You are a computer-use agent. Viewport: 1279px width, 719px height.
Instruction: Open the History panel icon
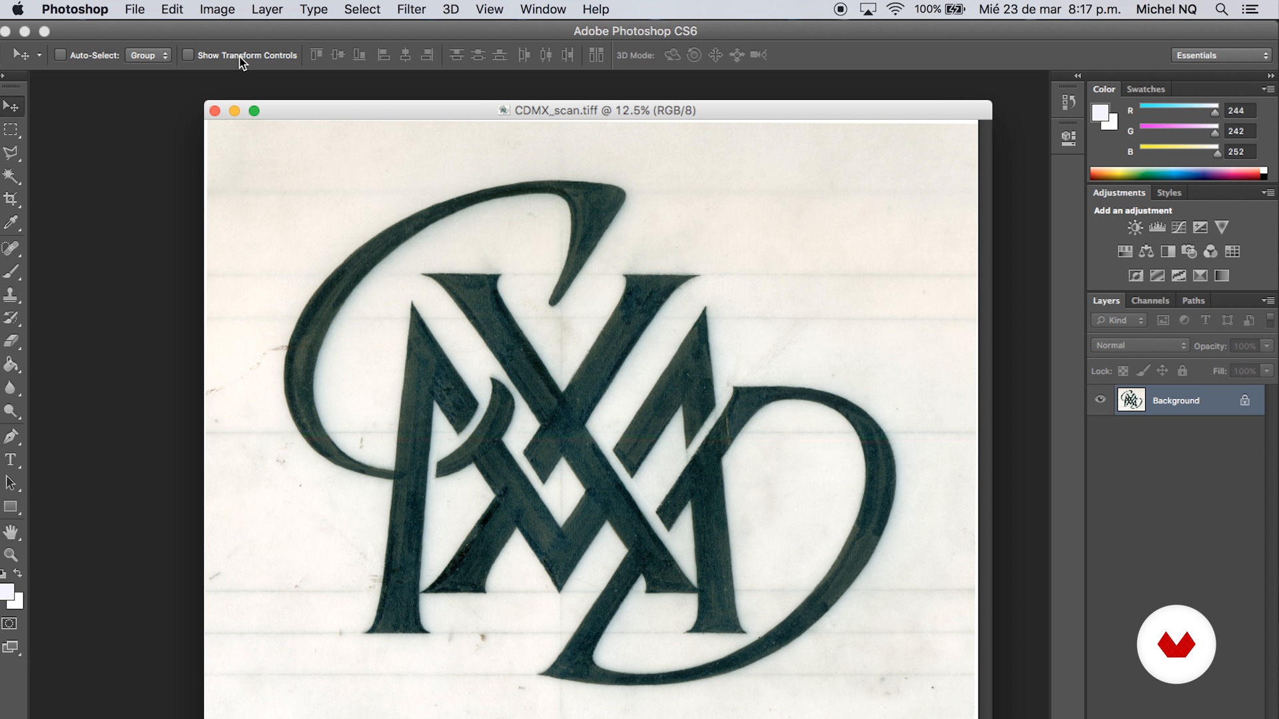(x=1068, y=103)
